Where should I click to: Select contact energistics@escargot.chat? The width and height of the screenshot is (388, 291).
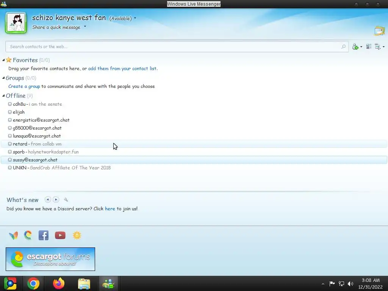194,120
